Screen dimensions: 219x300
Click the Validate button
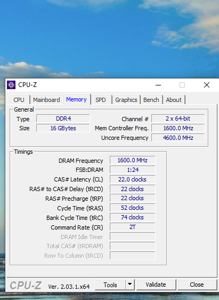click(156, 285)
